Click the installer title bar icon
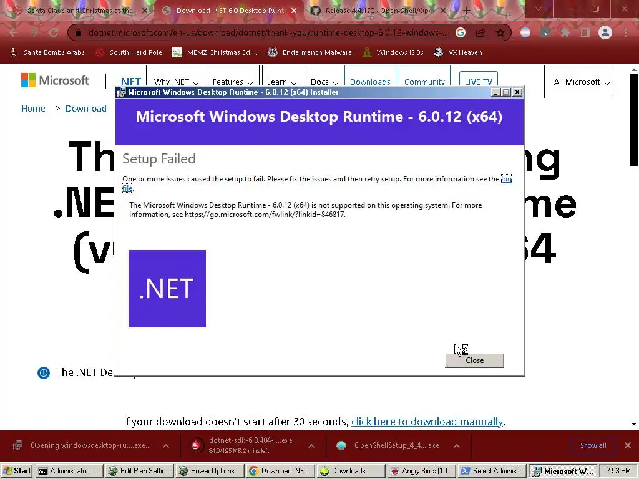Image resolution: width=639 pixels, height=479 pixels. pyautogui.click(x=121, y=92)
